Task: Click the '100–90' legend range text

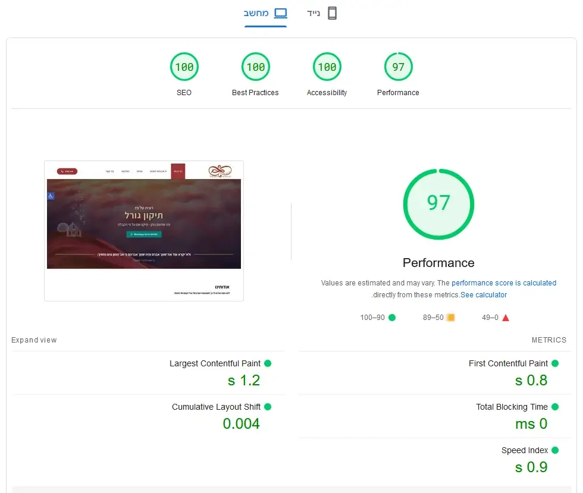Action: pyautogui.click(x=372, y=318)
